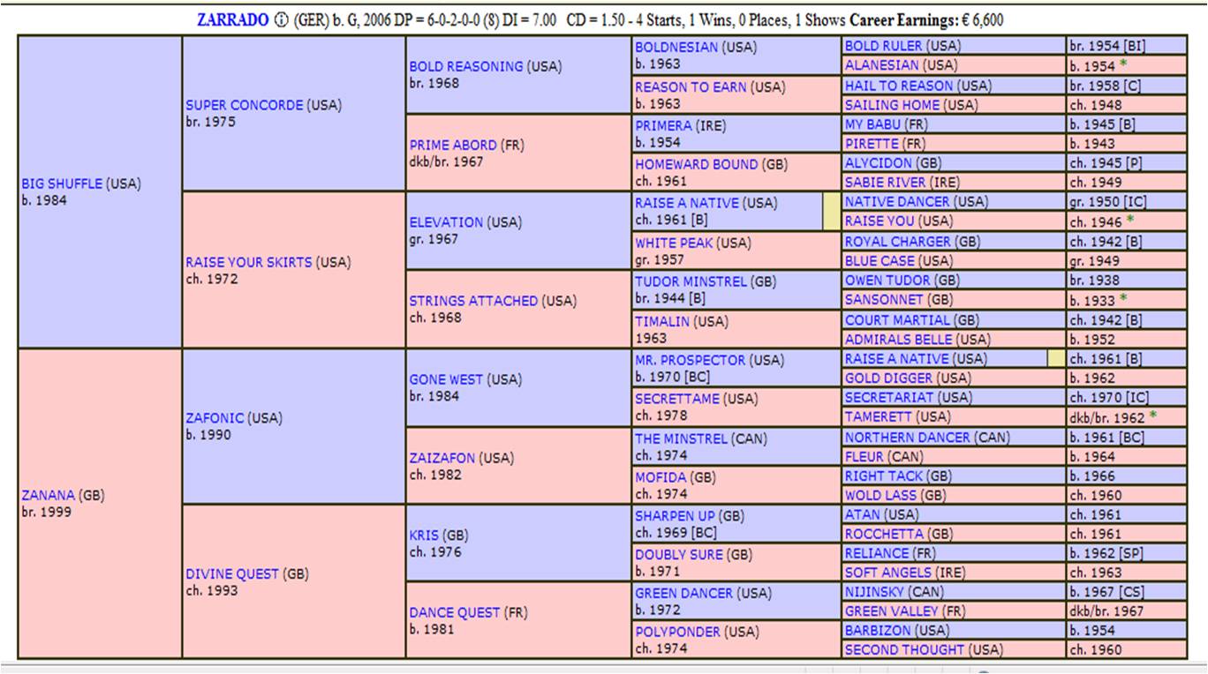The width and height of the screenshot is (1208, 674).
Task: Click the SECRETARIAT horse link
Action: [895, 398]
